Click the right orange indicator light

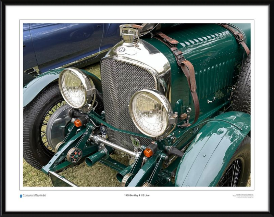pos(148,152)
